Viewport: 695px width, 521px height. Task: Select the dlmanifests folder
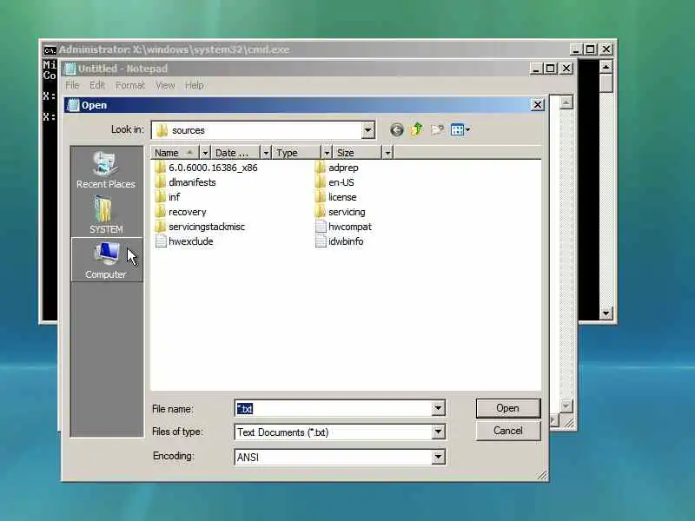185,182
